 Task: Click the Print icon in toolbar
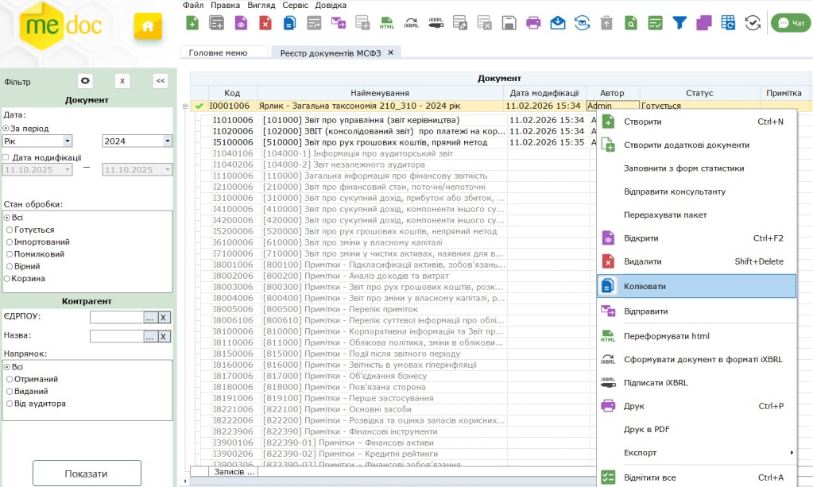pyautogui.click(x=533, y=23)
